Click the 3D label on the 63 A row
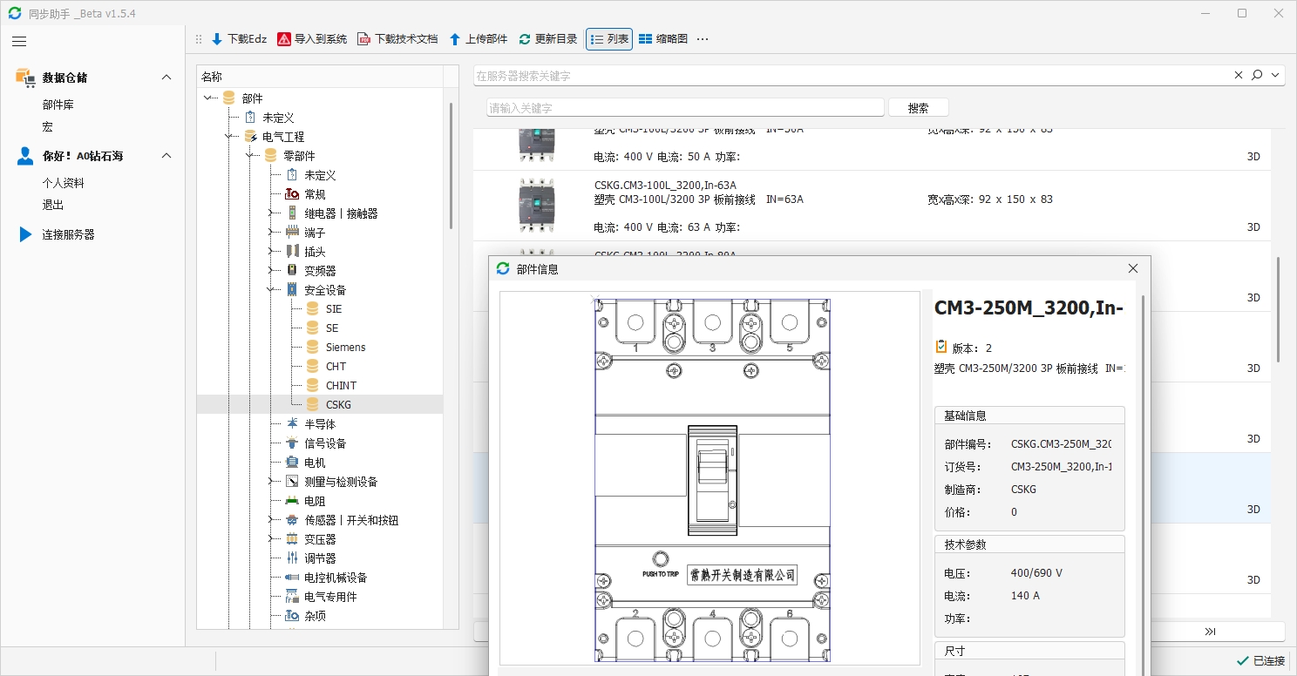This screenshot has height=676, width=1297. click(x=1253, y=227)
